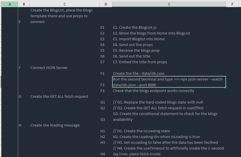
Task: Click the 'G2' label in column D
Action: click(103, 108)
